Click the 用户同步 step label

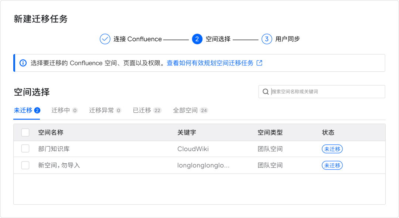pos(287,39)
